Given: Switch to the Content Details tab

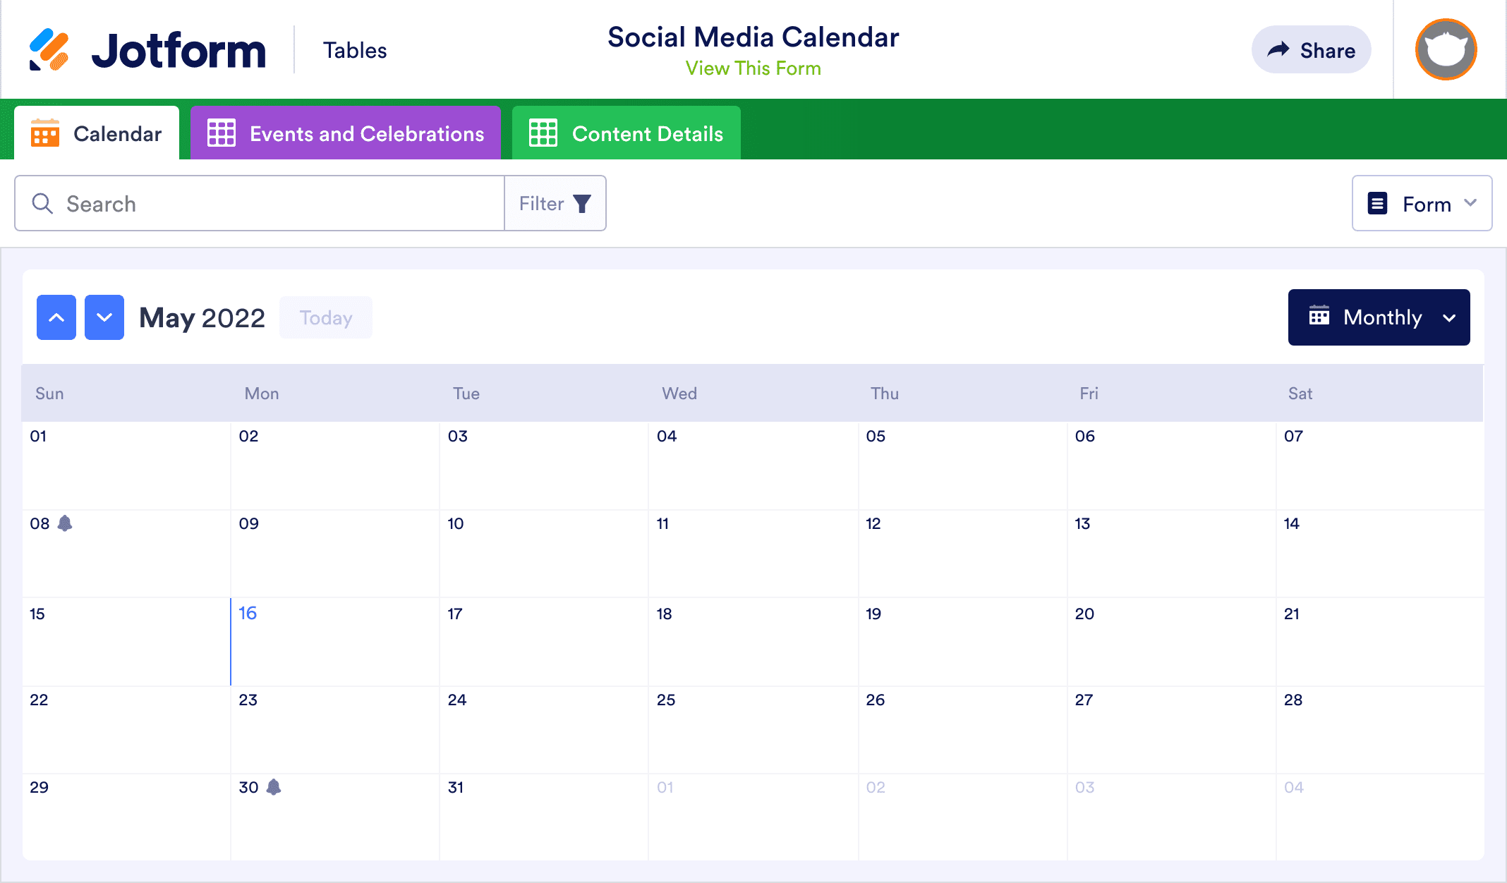Looking at the screenshot, I should (647, 133).
